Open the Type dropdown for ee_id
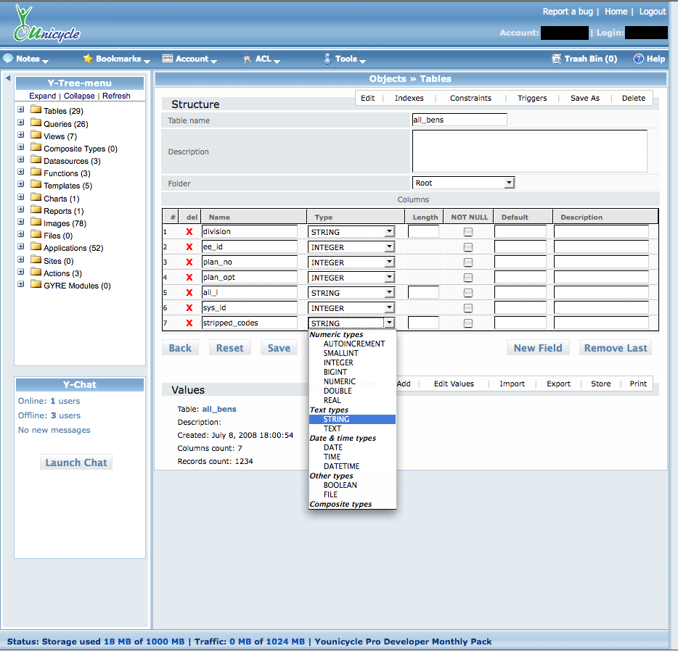This screenshot has height=651, width=678. coord(352,247)
